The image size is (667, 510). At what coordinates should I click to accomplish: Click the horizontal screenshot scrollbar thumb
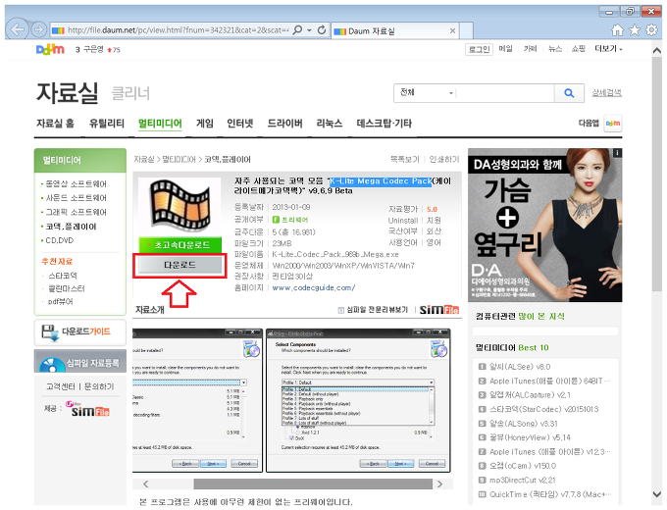tap(313, 484)
